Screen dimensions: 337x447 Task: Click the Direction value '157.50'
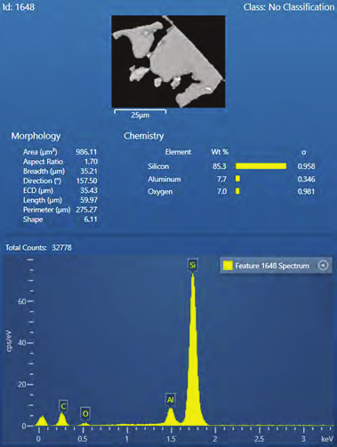pyautogui.click(x=86, y=180)
